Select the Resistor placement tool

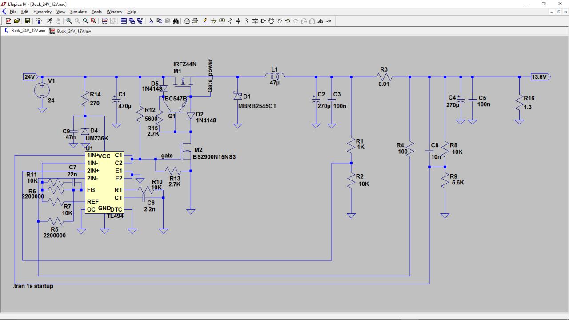230,21
